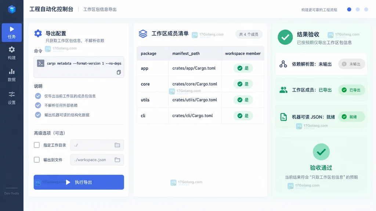Viewport: 376px width, 211px height.
Task: Browse folder for workspace.json output
Action: tap(117, 160)
